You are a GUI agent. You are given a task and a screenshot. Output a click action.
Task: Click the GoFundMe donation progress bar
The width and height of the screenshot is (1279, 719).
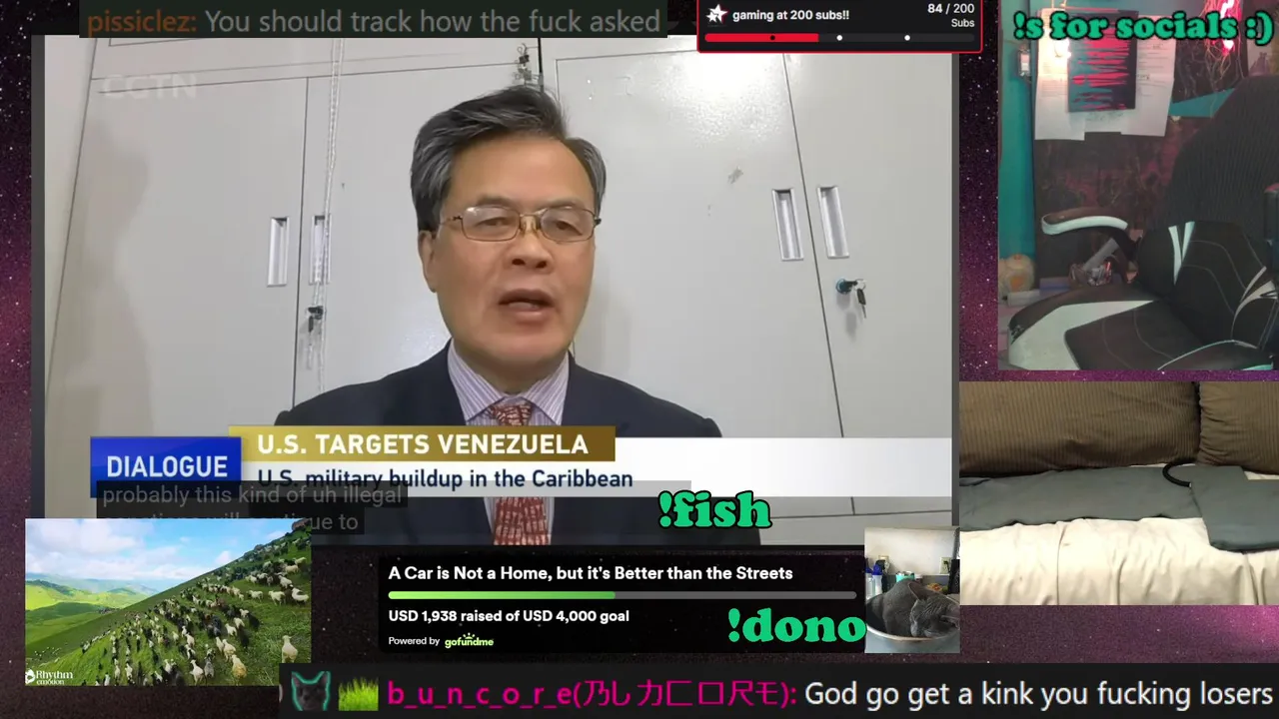(622, 595)
